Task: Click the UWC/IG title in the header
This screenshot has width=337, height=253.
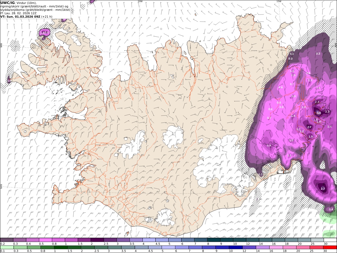Action: pyautogui.click(x=7, y=3)
